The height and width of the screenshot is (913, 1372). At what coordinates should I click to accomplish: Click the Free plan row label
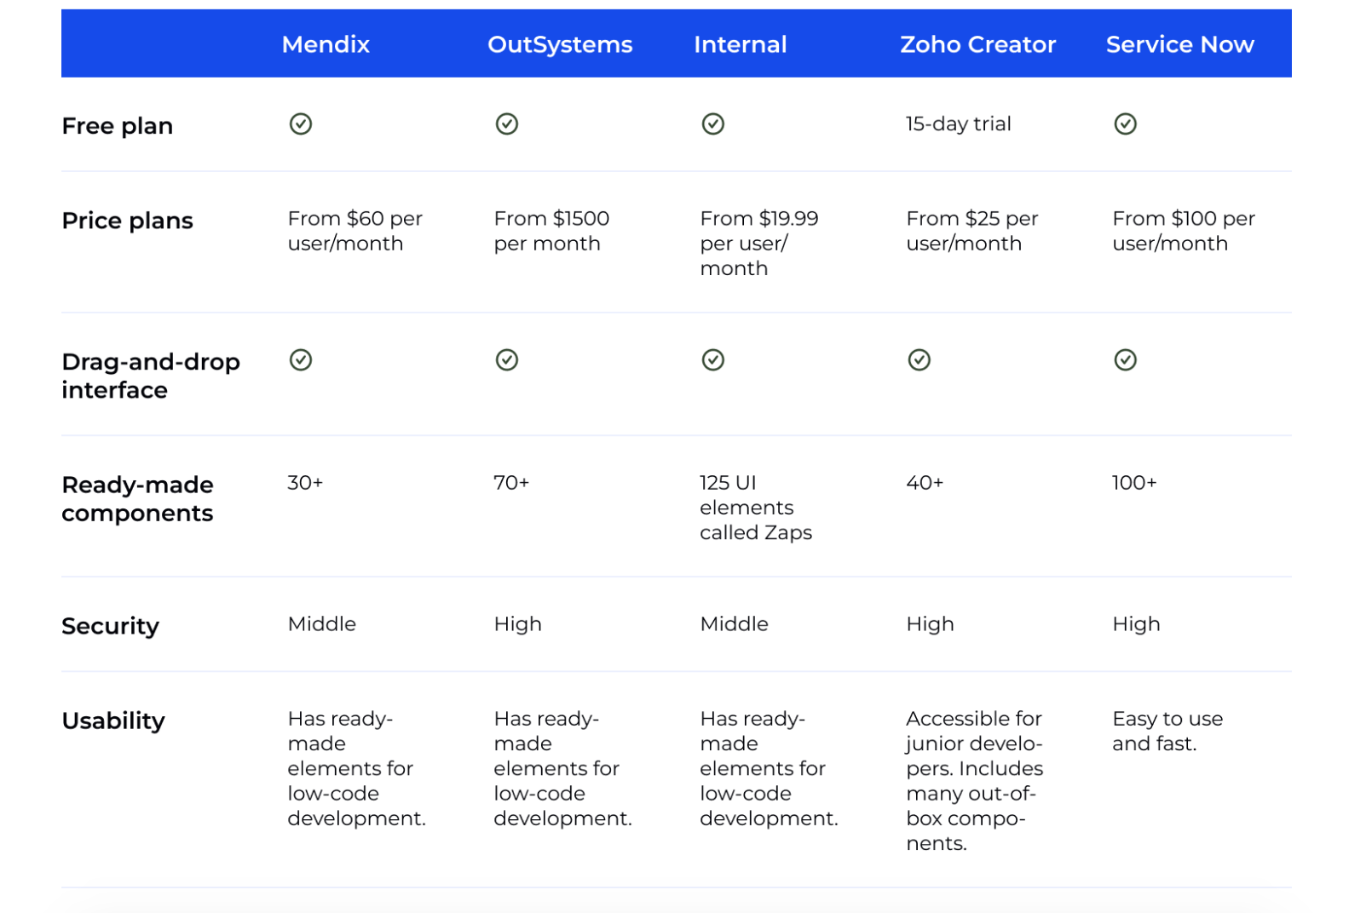click(x=118, y=126)
